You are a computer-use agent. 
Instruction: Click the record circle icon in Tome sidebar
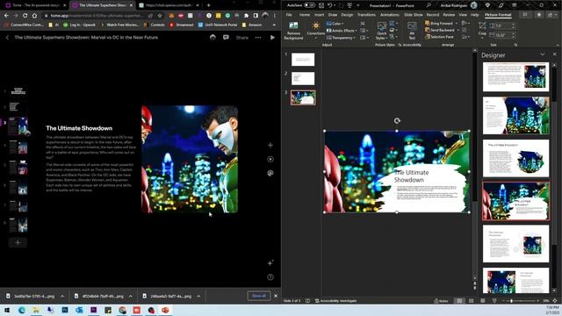270,159
